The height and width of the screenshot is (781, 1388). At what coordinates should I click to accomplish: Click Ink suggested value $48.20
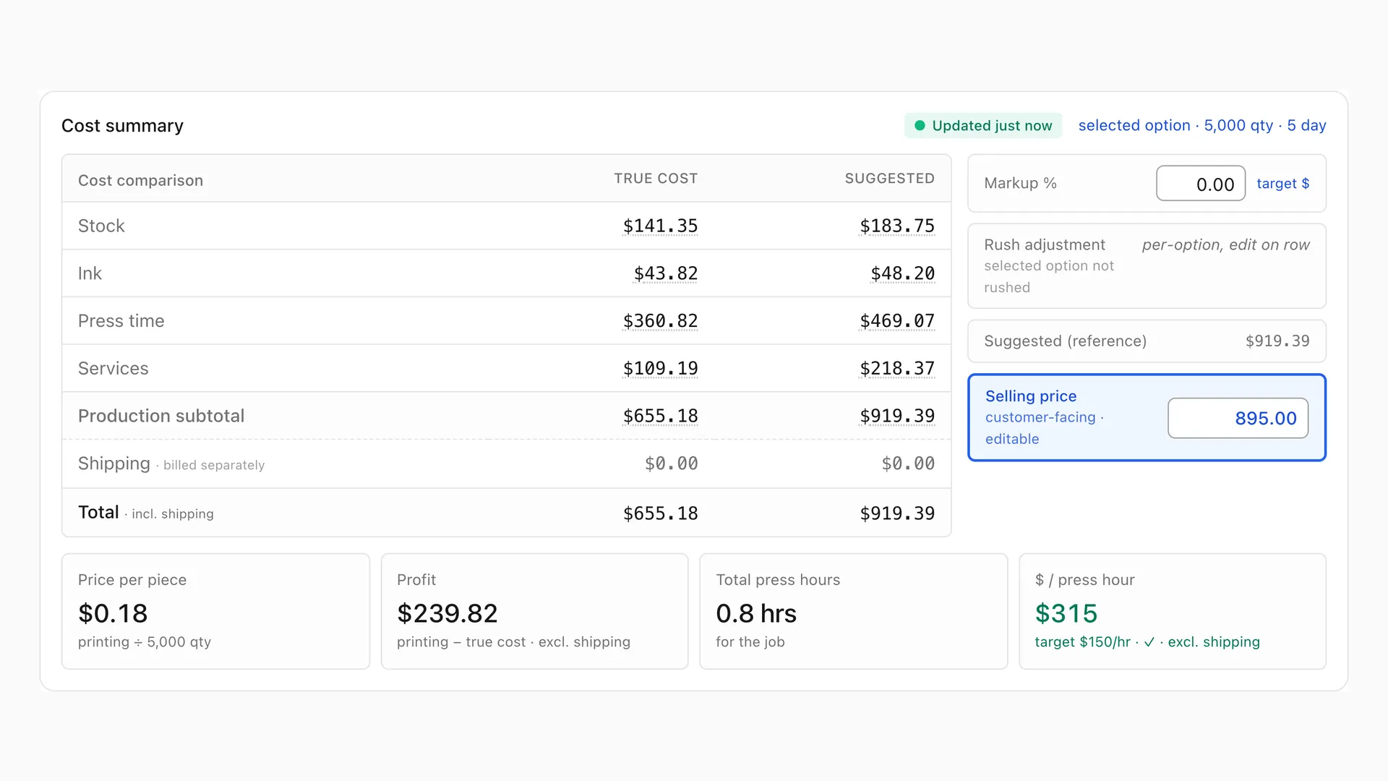pyautogui.click(x=902, y=273)
